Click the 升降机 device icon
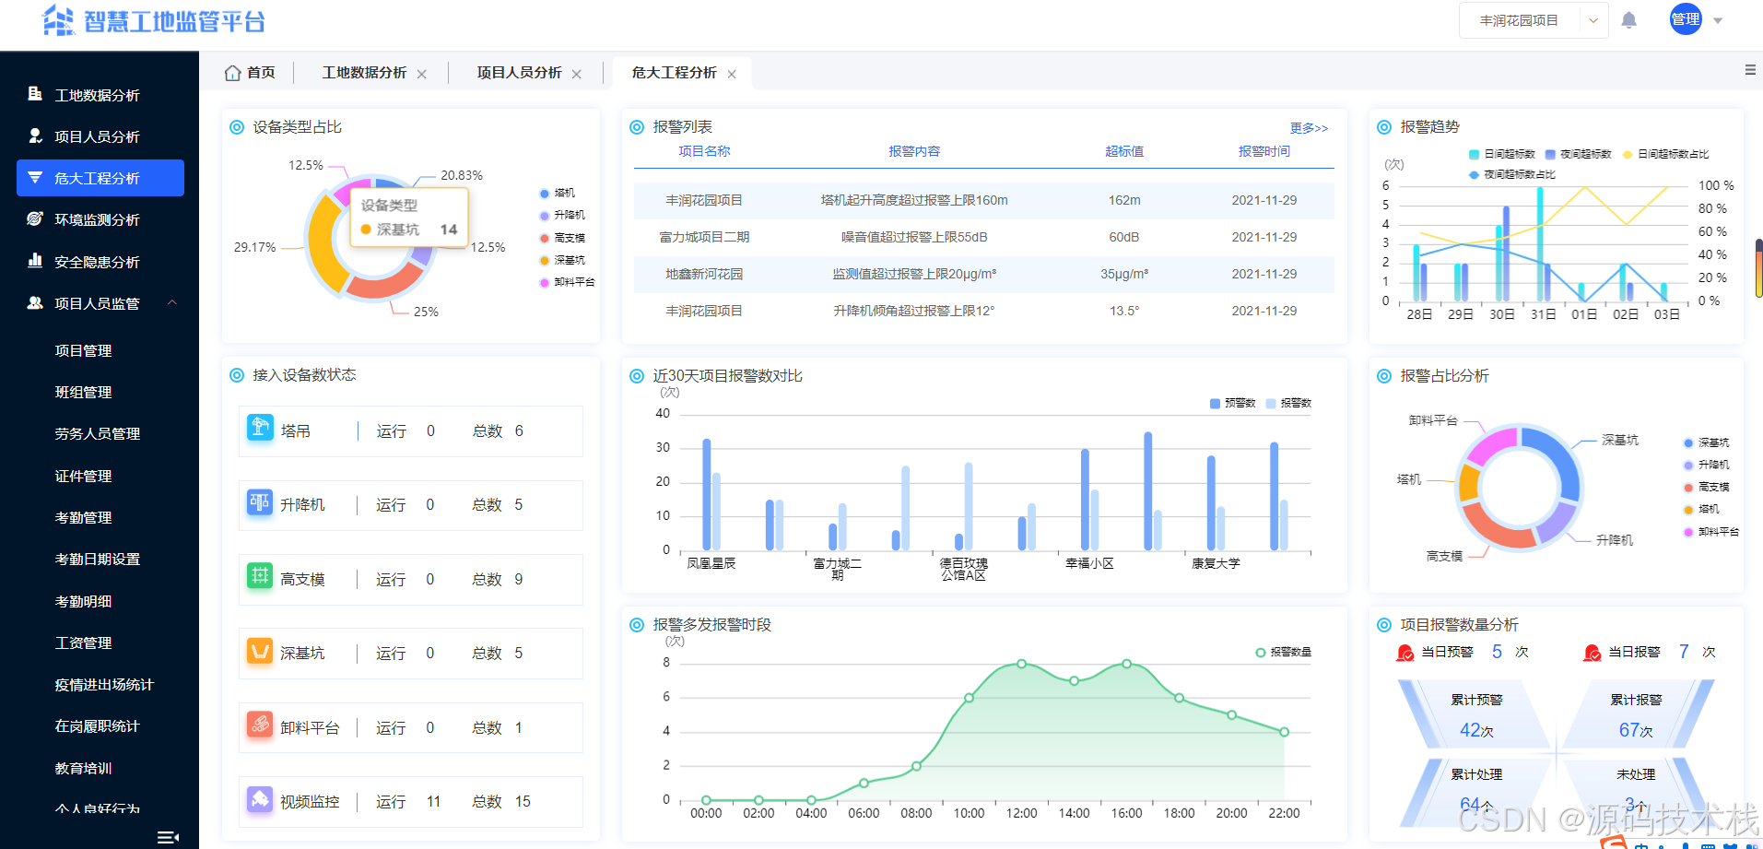The height and width of the screenshot is (849, 1763). [x=260, y=502]
